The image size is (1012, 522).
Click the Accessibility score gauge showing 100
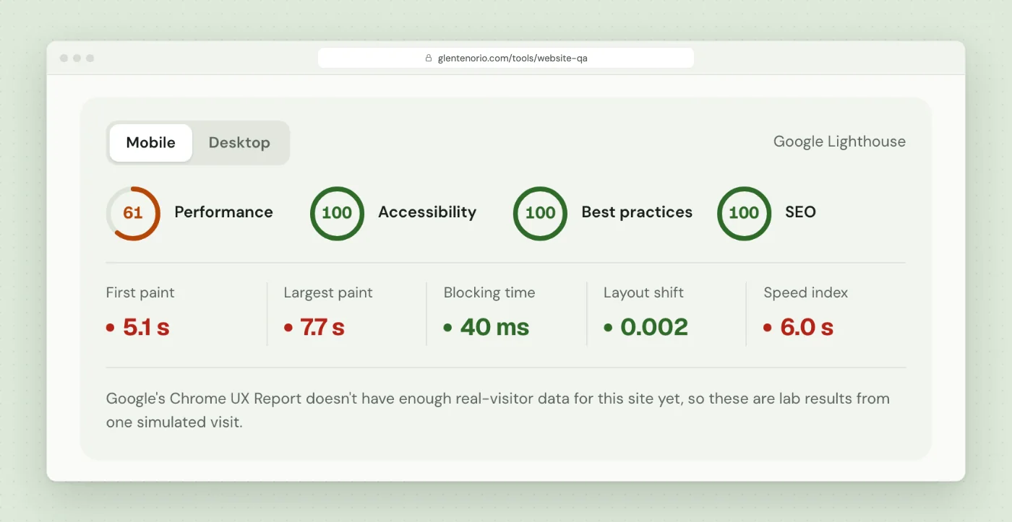pos(337,213)
